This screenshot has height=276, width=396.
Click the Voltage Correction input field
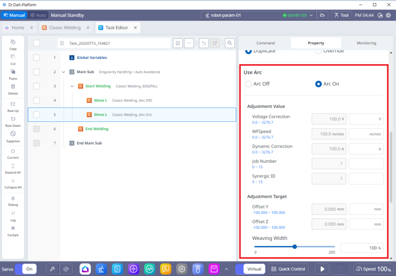[x=366, y=119]
